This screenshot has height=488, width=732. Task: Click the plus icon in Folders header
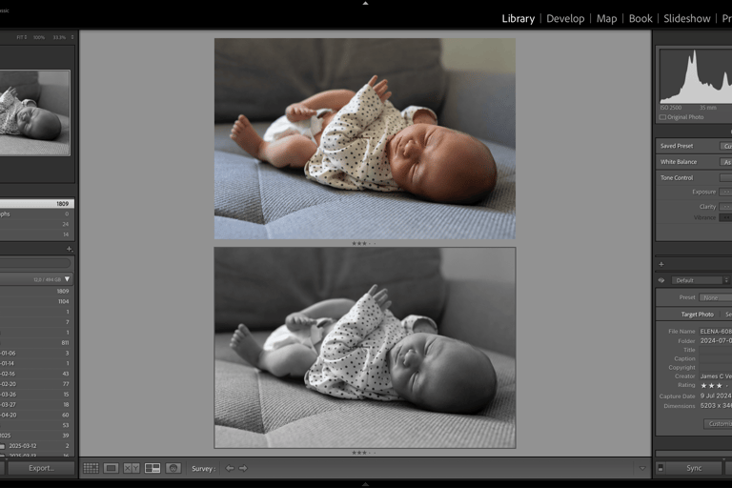[69, 249]
